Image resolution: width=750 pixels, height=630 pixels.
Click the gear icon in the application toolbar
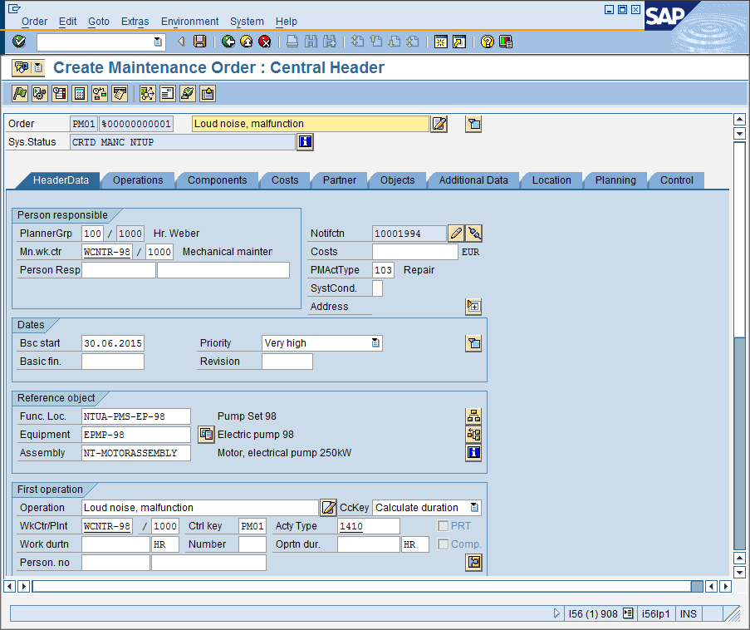point(40,93)
